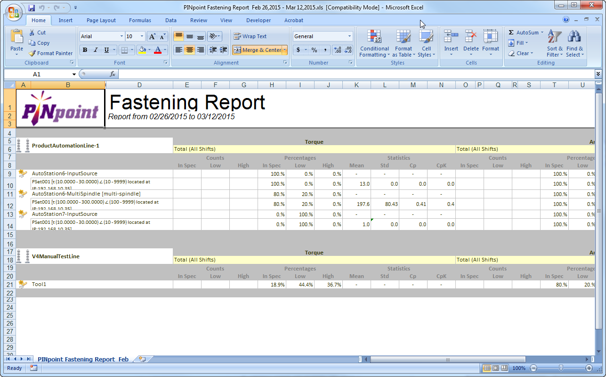Select column D header
This screenshot has width=606, height=377.
[139, 85]
